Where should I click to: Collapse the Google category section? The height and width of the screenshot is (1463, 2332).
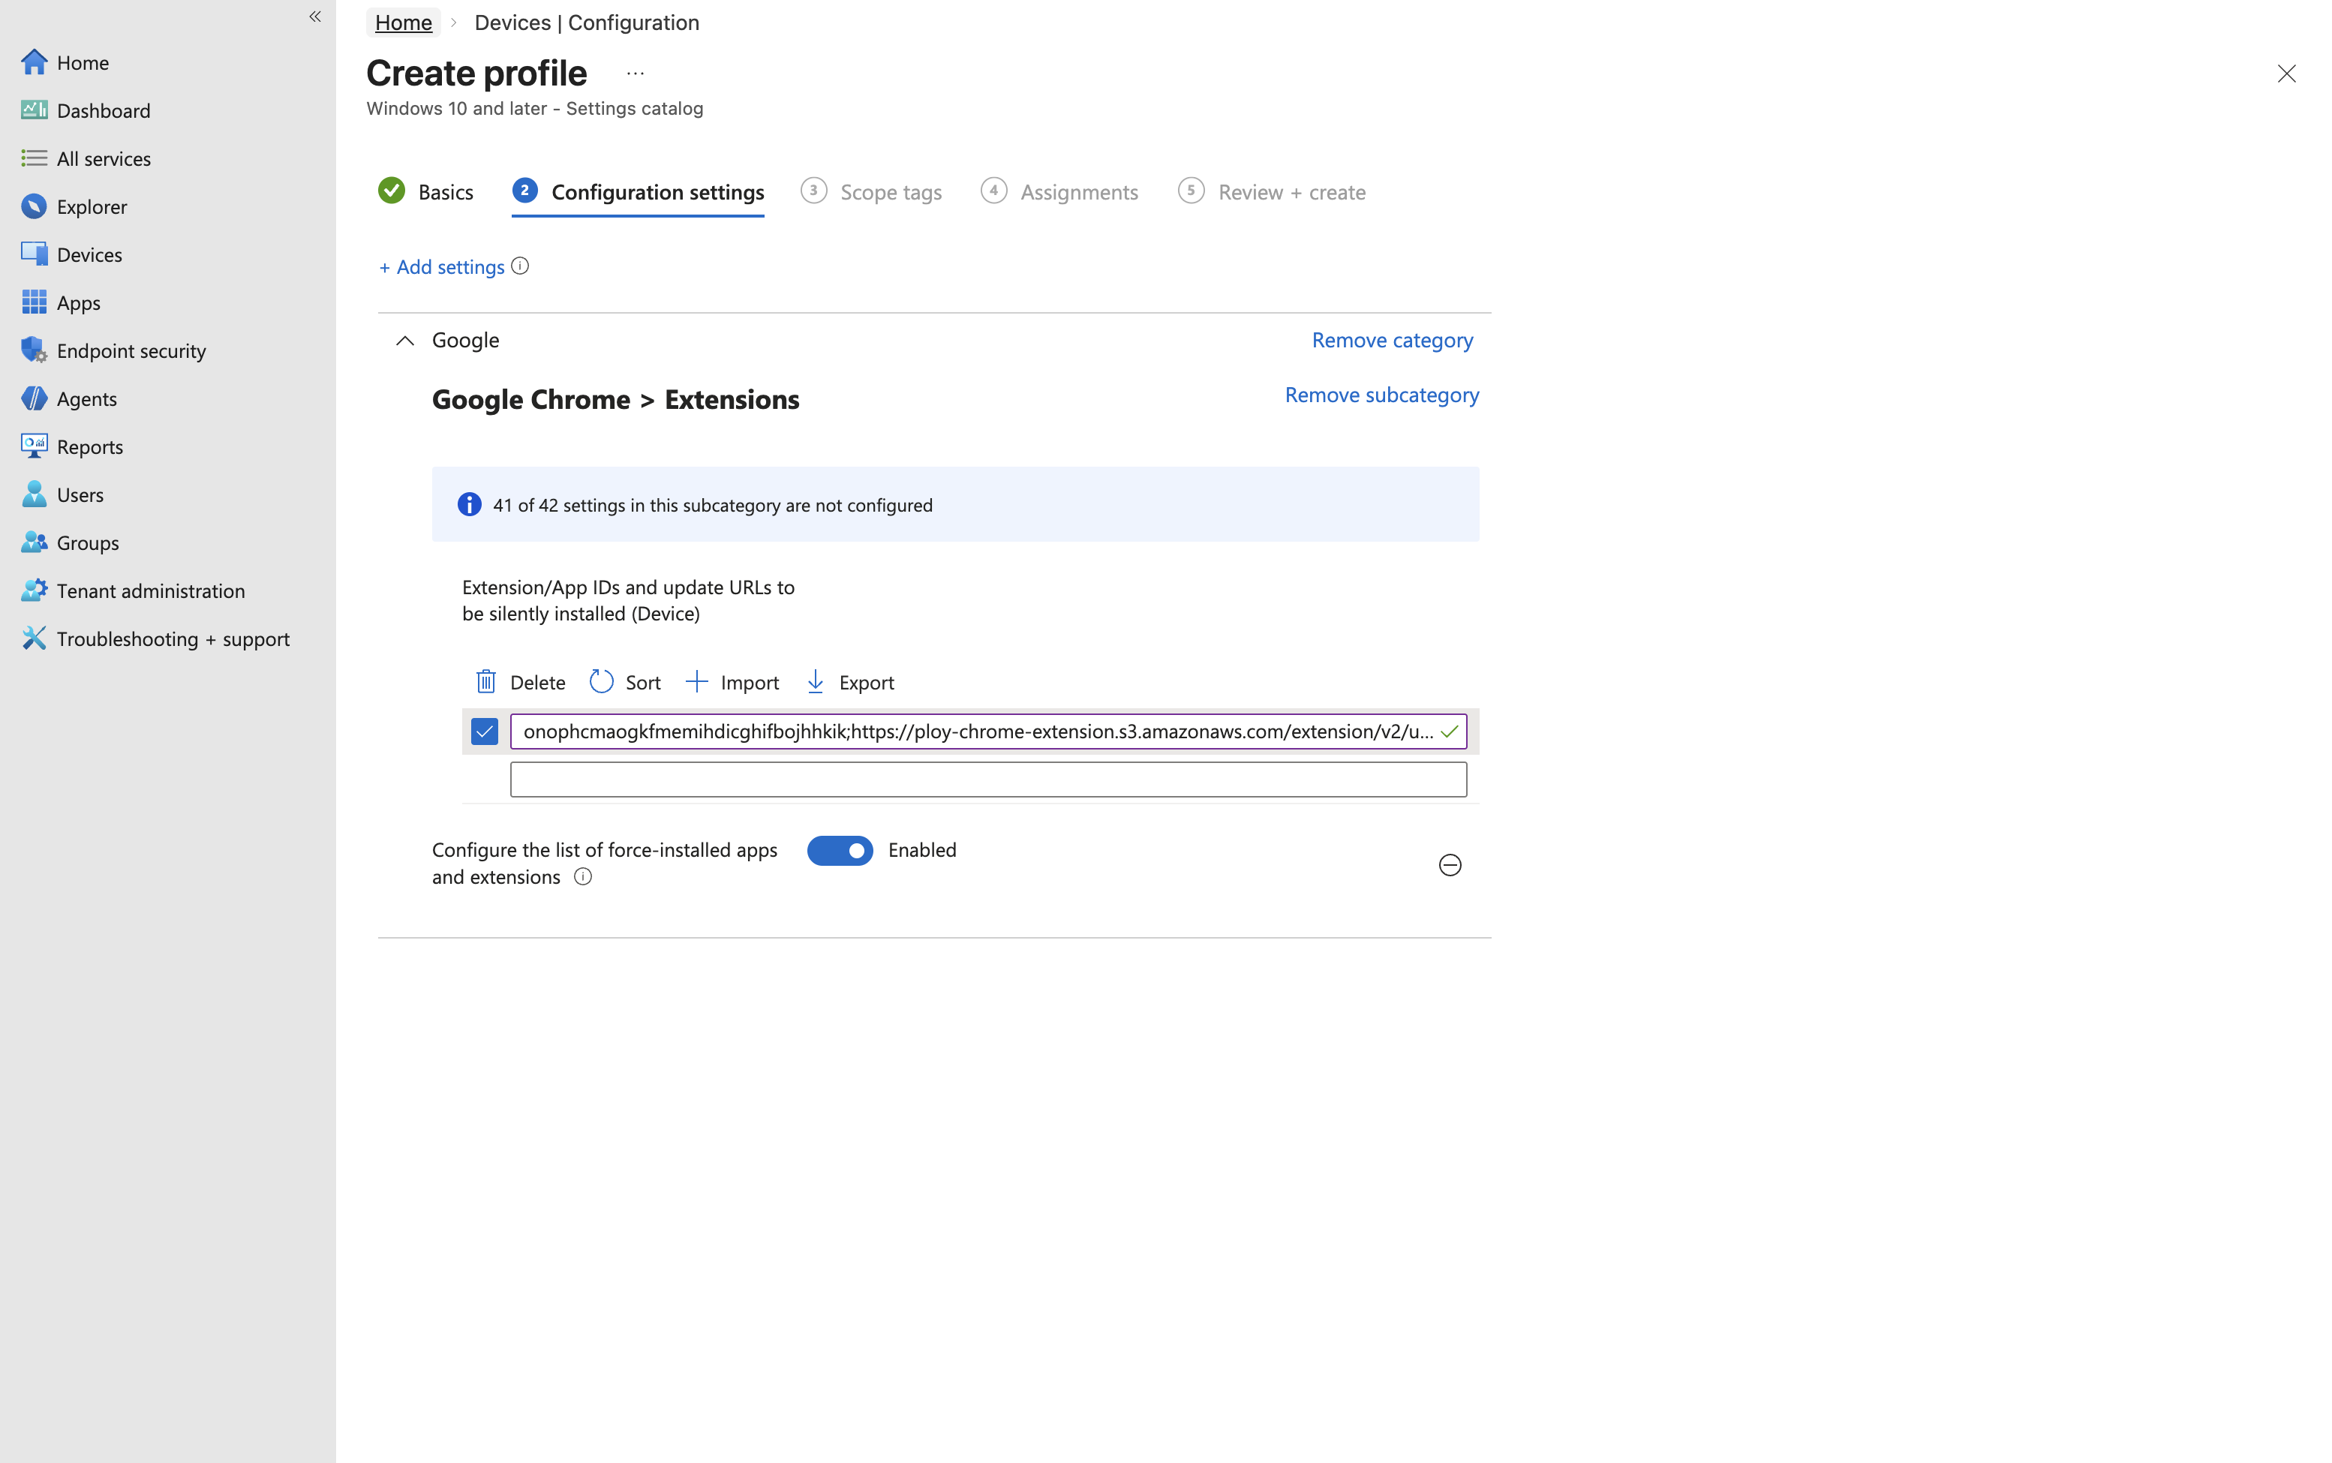click(x=404, y=340)
